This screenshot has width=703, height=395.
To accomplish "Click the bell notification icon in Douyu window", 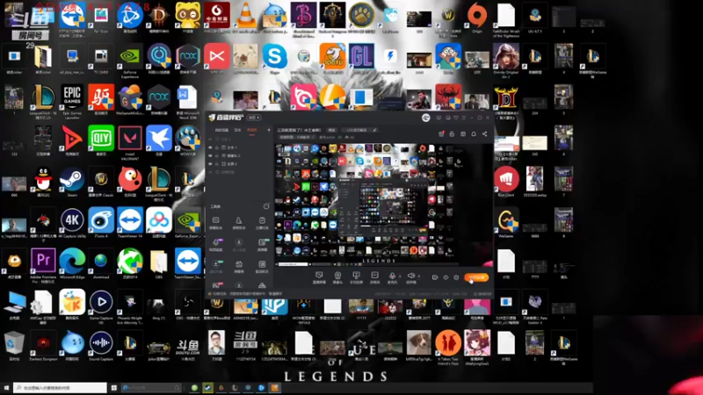I will 474,134.
